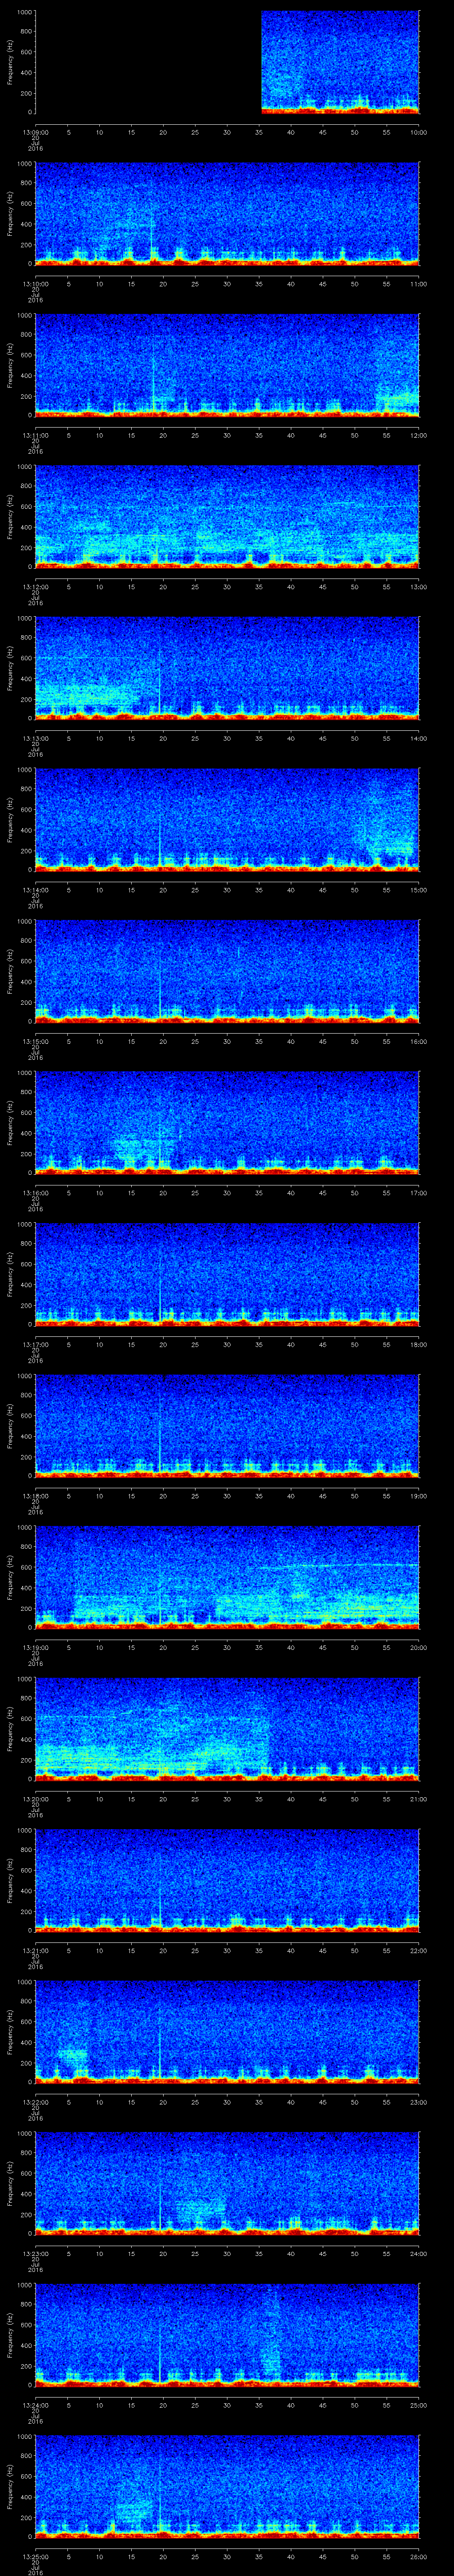Select the '13:11:00' time axis label
The image size is (454, 2576).
click(x=35, y=435)
